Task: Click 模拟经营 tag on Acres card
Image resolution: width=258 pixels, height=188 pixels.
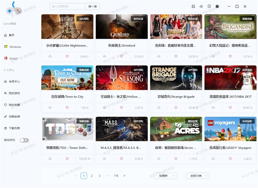Action: click(193, 121)
